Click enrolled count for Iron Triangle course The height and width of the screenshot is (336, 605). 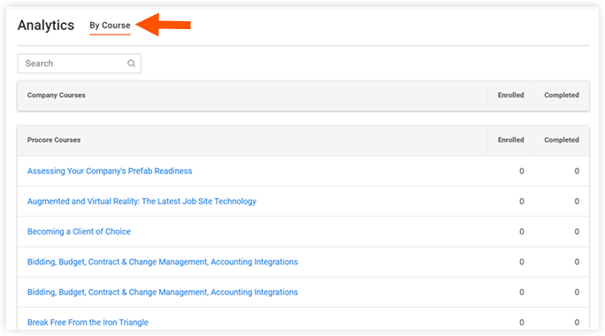(x=522, y=322)
